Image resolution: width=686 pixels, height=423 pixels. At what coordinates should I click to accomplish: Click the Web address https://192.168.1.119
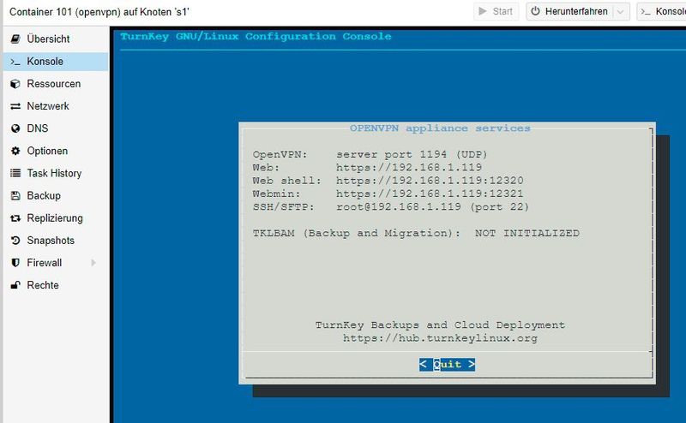click(x=409, y=167)
